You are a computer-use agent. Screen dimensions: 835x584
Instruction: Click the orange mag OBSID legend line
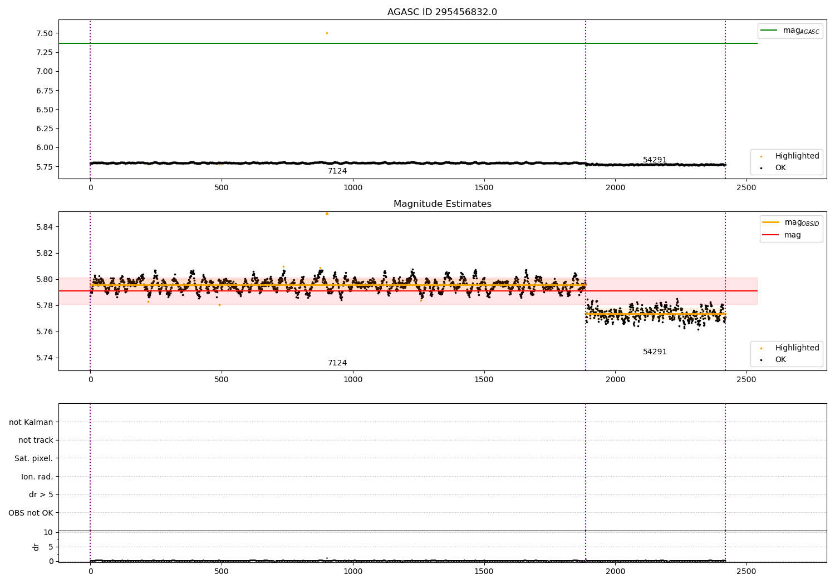(x=771, y=222)
